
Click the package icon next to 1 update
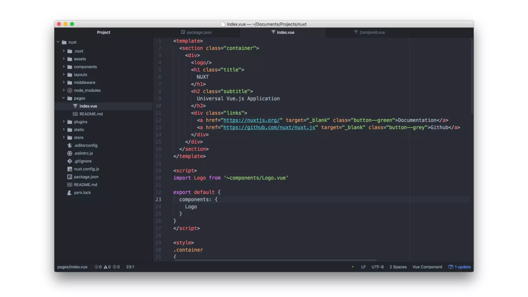pyautogui.click(x=451, y=267)
